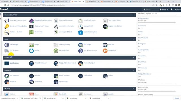Open cPanel notifications bell
Image resolution: width=181 pixels, height=101 pixels.
click(x=172, y=9)
